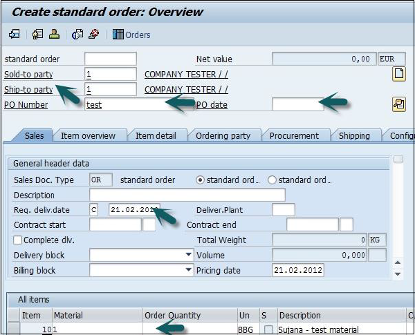Viewport: 415px width, 335px height.
Task: Click the Order Quantity column header
Action: (x=190, y=316)
